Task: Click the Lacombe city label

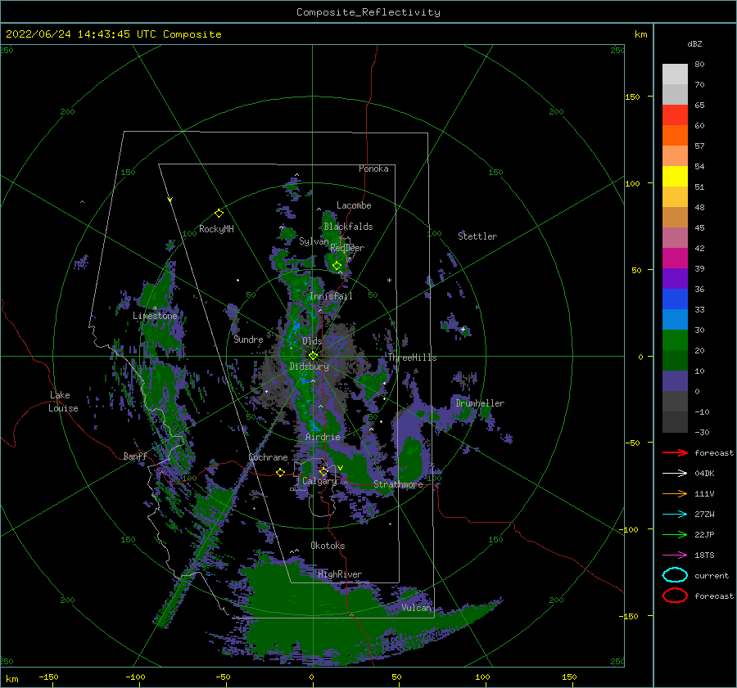Action: tap(354, 205)
